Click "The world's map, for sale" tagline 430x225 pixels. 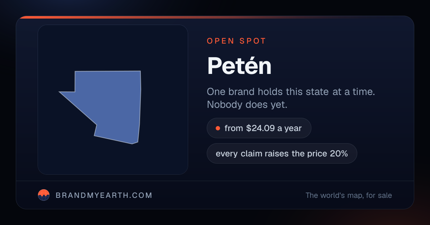pyautogui.click(x=349, y=195)
